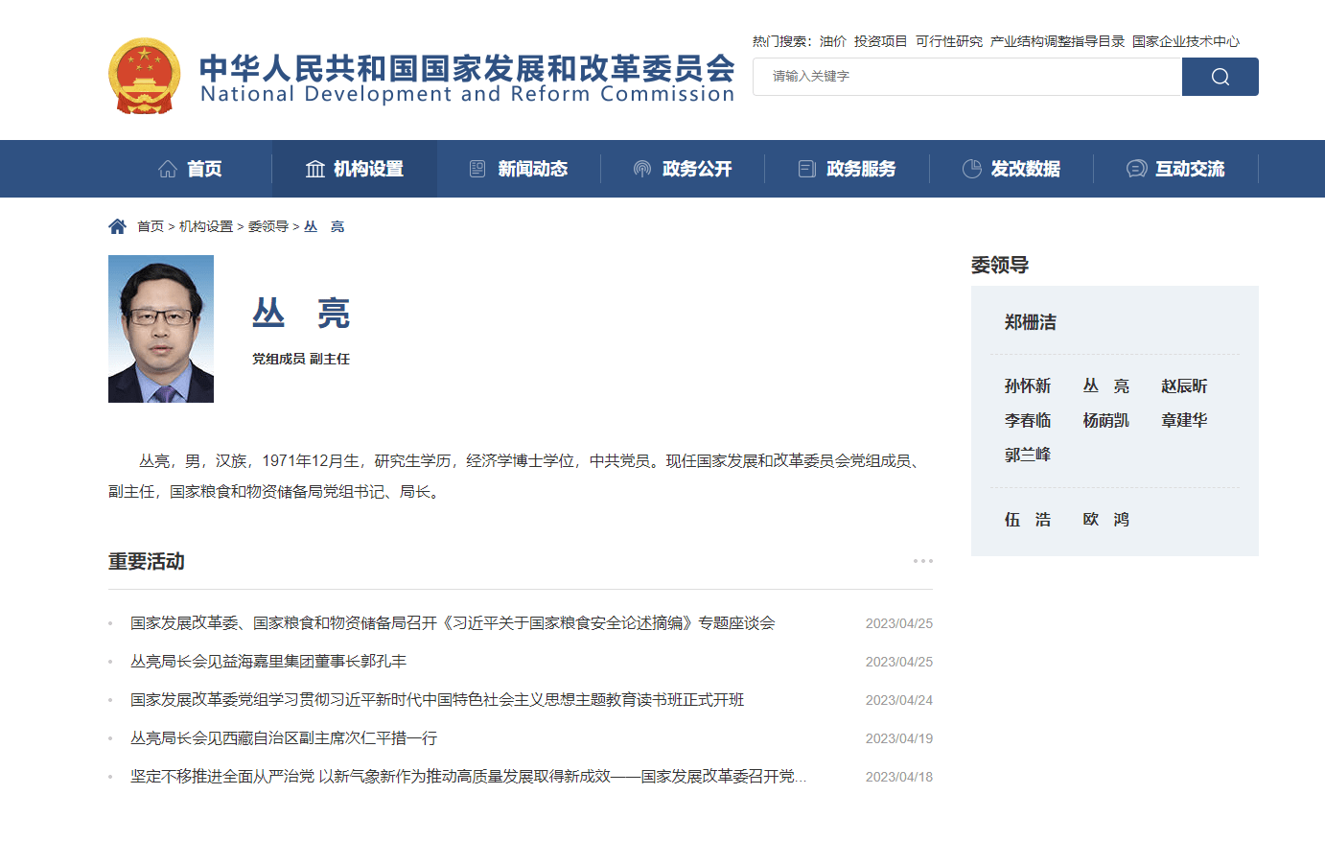Open leader 李春临 in sidebar

point(1028,420)
